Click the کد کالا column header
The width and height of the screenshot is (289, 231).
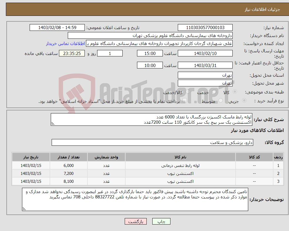254,157
